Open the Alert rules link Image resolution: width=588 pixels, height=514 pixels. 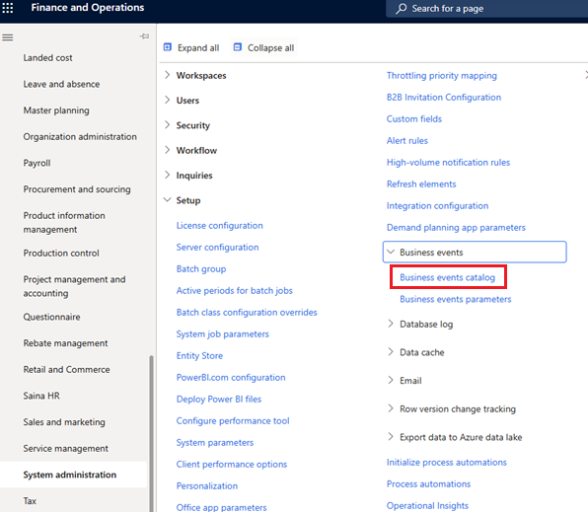pyautogui.click(x=406, y=141)
